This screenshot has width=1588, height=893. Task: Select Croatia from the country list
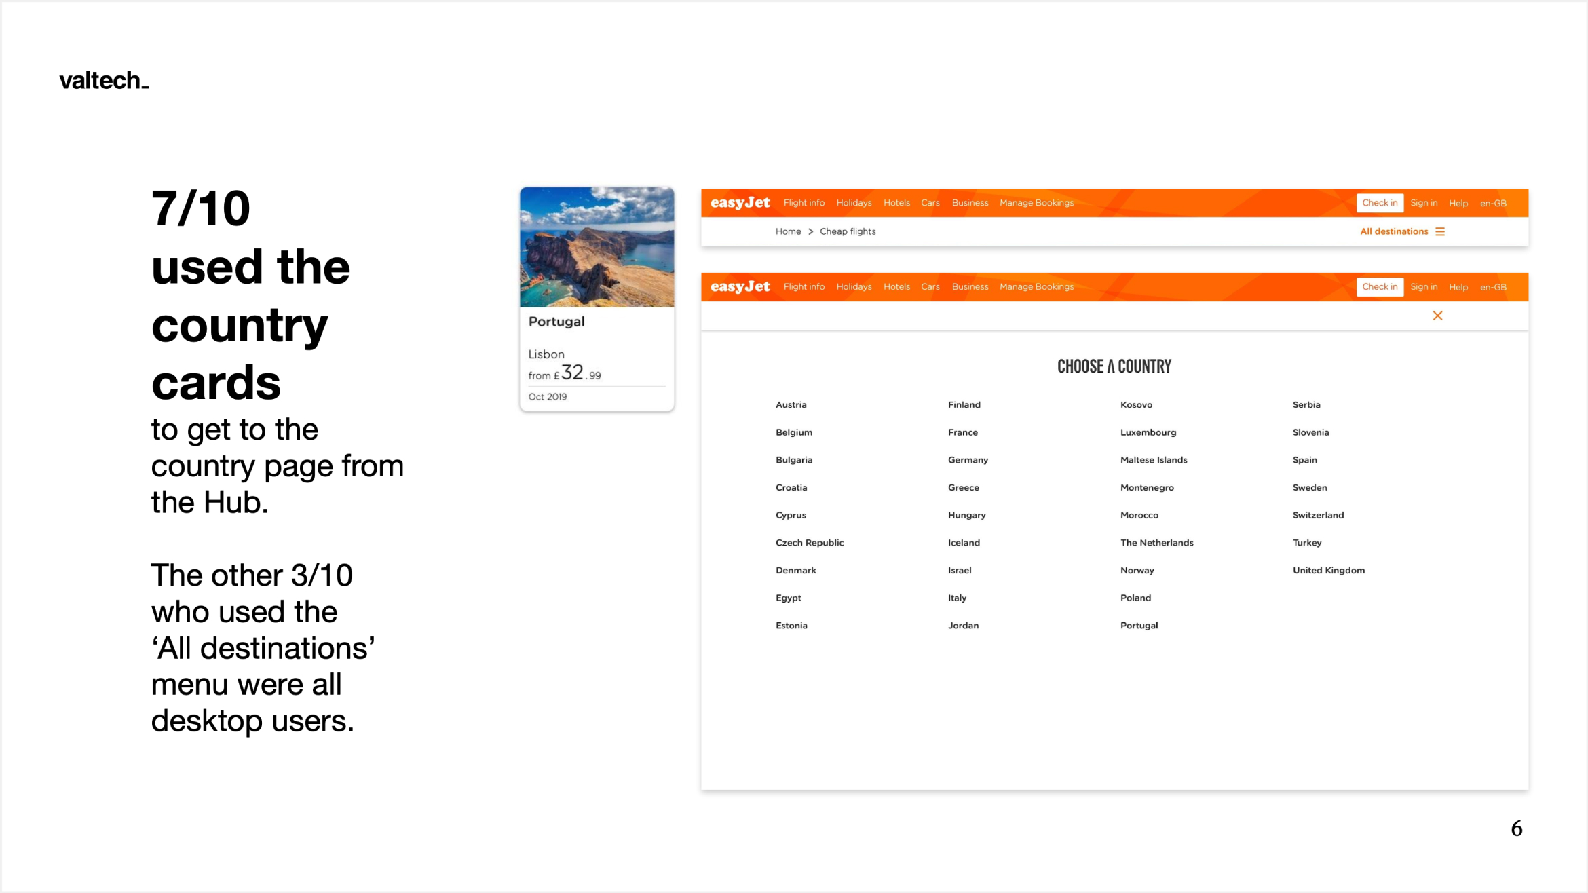[x=791, y=488]
